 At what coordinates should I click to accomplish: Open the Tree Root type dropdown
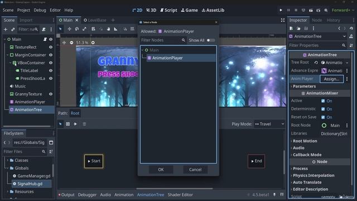coord(347,63)
